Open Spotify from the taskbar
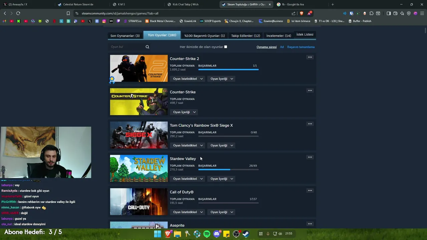This screenshot has height=240, width=427. pyautogui.click(x=207, y=234)
